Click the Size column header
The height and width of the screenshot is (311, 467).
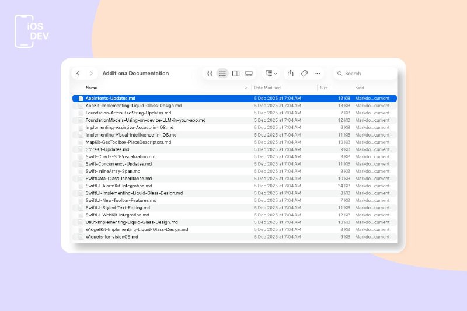click(x=323, y=88)
